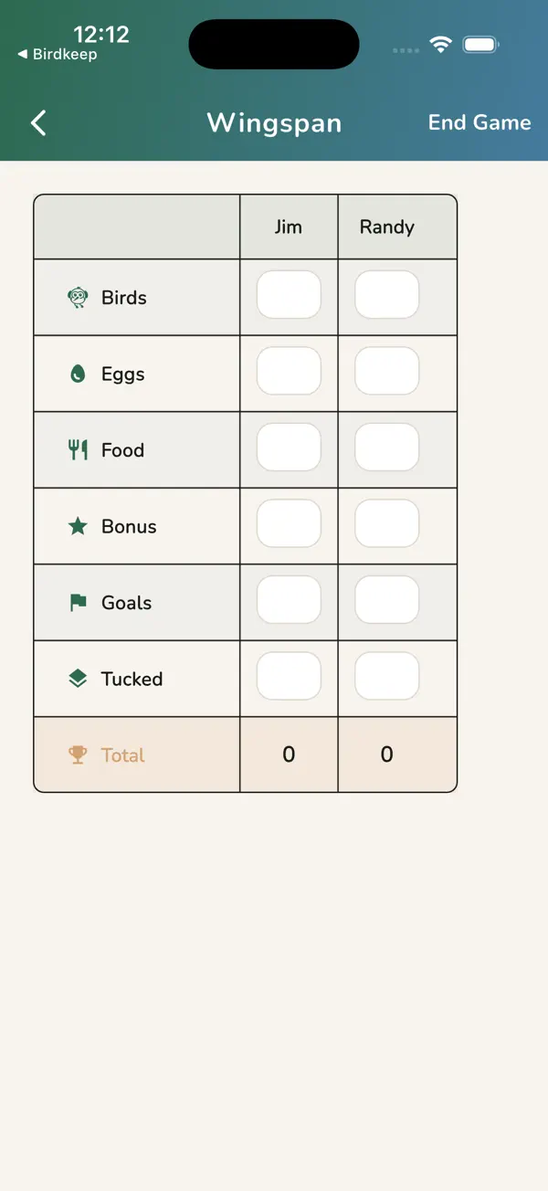
Task: Tap Randy's total score cell
Action: click(387, 754)
